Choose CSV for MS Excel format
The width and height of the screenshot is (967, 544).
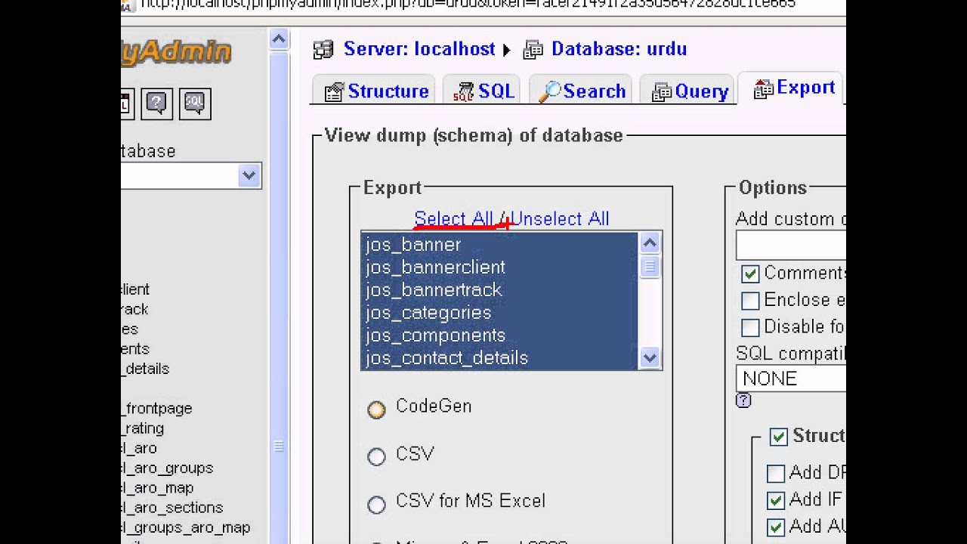click(x=376, y=504)
